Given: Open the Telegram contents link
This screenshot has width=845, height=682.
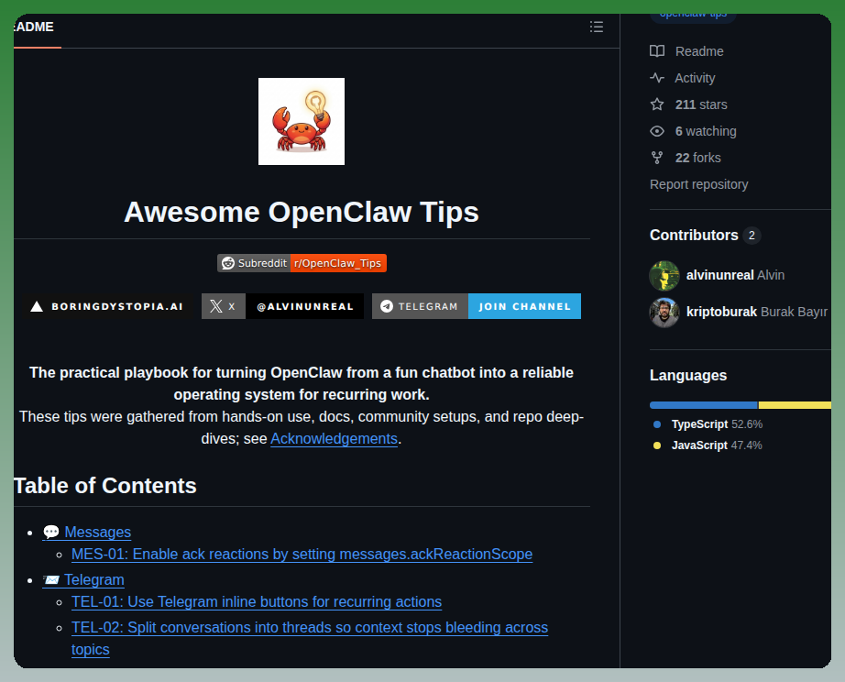Looking at the screenshot, I should point(94,579).
